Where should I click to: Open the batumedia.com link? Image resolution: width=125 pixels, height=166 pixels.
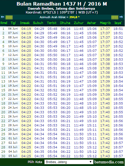point(109,162)
